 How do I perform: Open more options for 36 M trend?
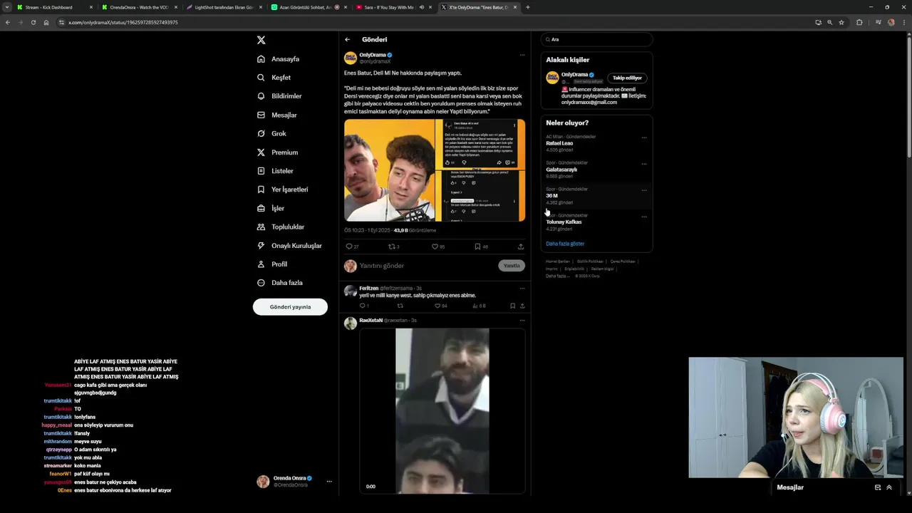[644, 190]
